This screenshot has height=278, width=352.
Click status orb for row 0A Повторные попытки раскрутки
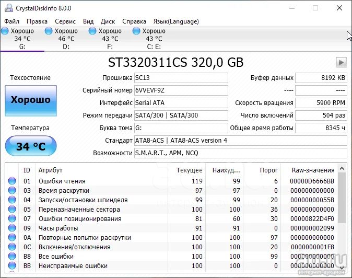[12, 237]
